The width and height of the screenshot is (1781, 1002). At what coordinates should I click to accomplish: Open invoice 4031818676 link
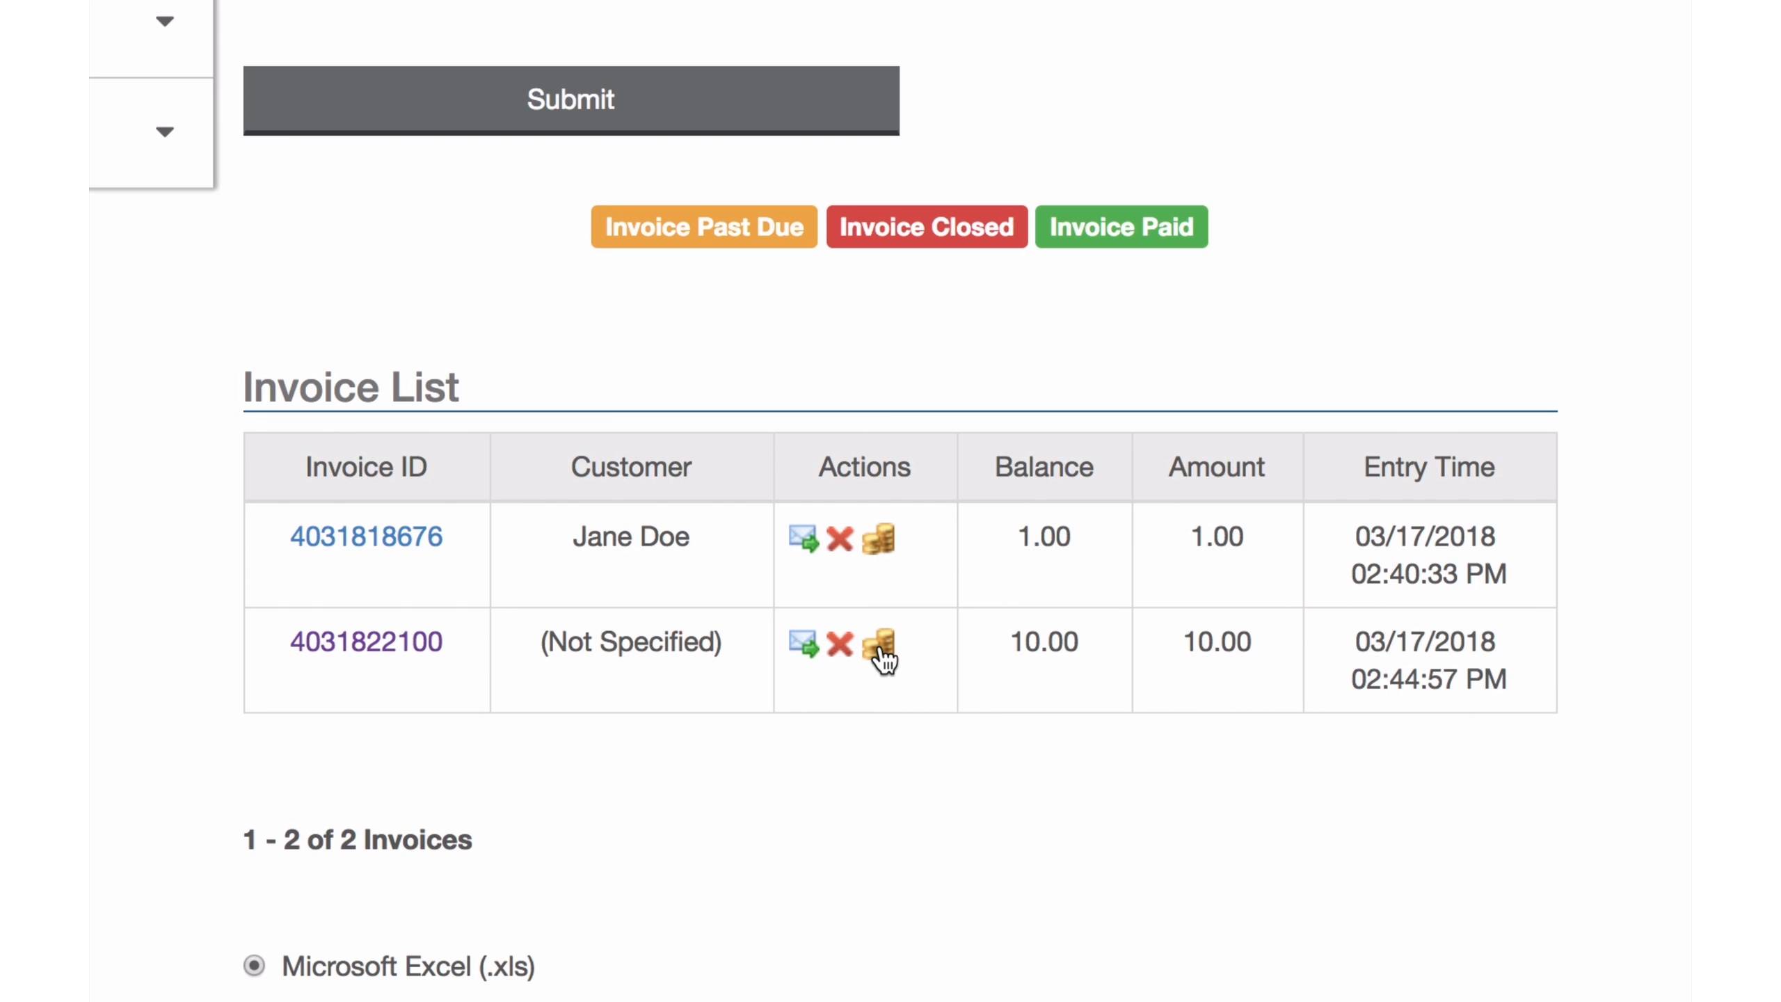click(366, 536)
